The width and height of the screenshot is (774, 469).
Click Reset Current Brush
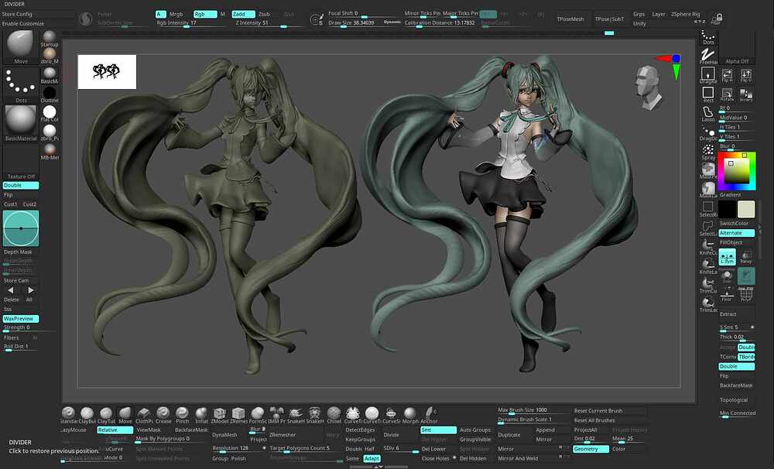[x=598, y=411]
